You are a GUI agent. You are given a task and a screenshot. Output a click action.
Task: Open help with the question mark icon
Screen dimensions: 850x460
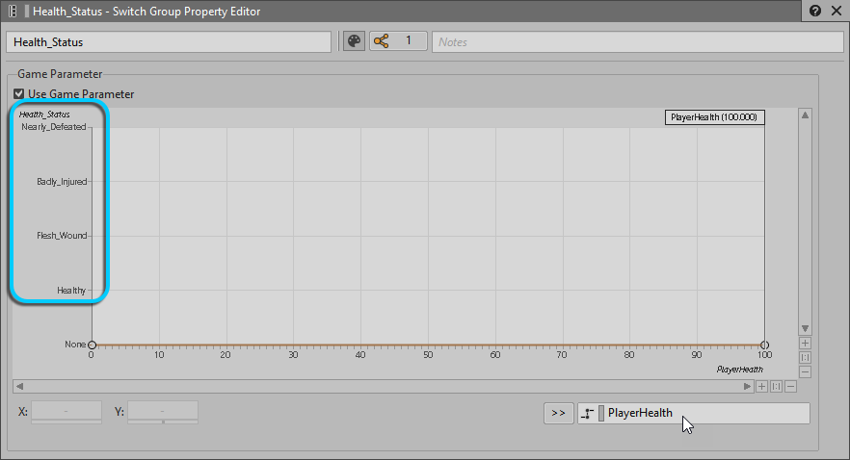(815, 12)
